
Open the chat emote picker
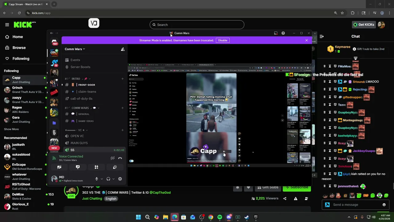[x=384, y=205]
